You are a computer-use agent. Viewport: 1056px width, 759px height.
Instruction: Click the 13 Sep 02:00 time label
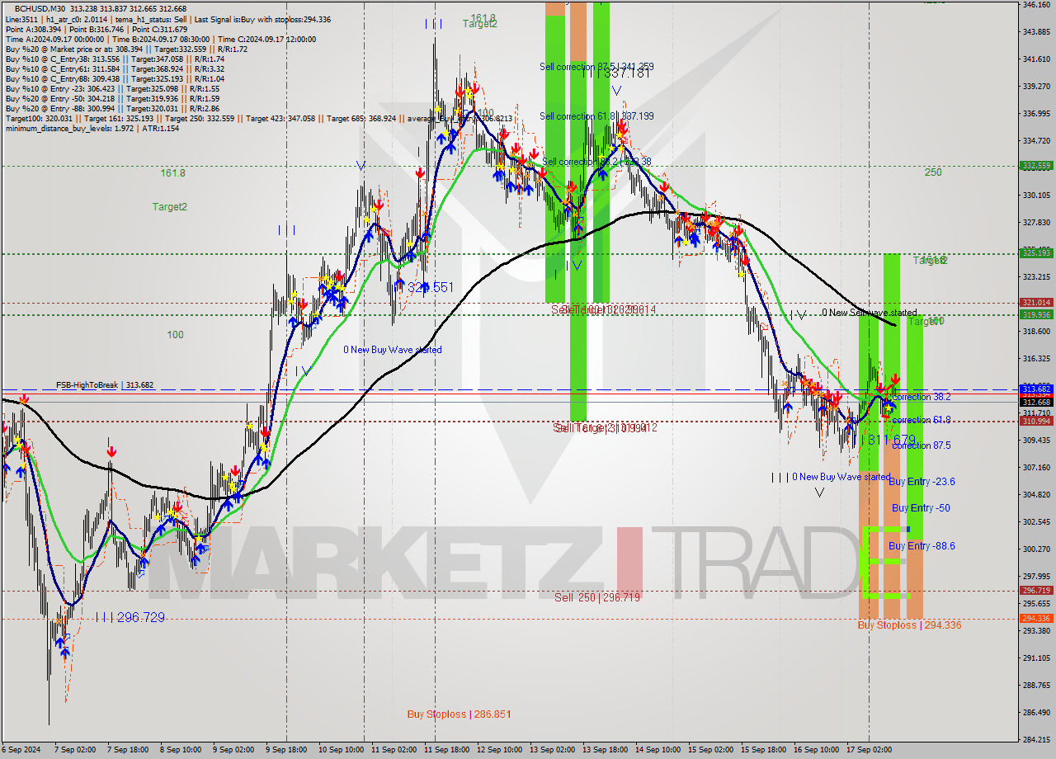(x=554, y=750)
